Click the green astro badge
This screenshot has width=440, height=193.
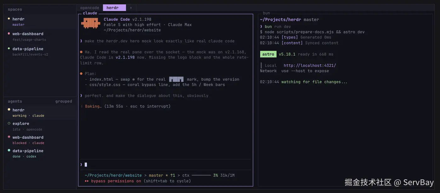268,54
